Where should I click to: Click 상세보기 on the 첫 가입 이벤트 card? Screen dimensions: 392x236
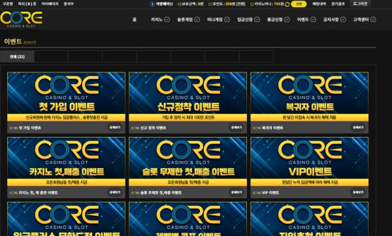coord(115,128)
